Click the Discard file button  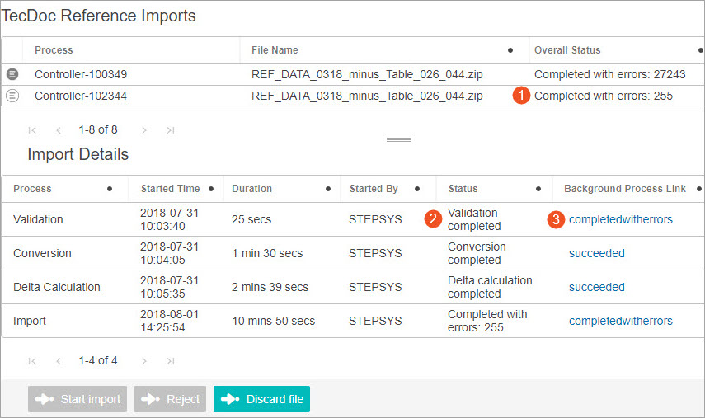(261, 399)
